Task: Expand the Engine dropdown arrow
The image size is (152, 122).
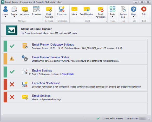Action: pyautogui.click(x=14, y=17)
